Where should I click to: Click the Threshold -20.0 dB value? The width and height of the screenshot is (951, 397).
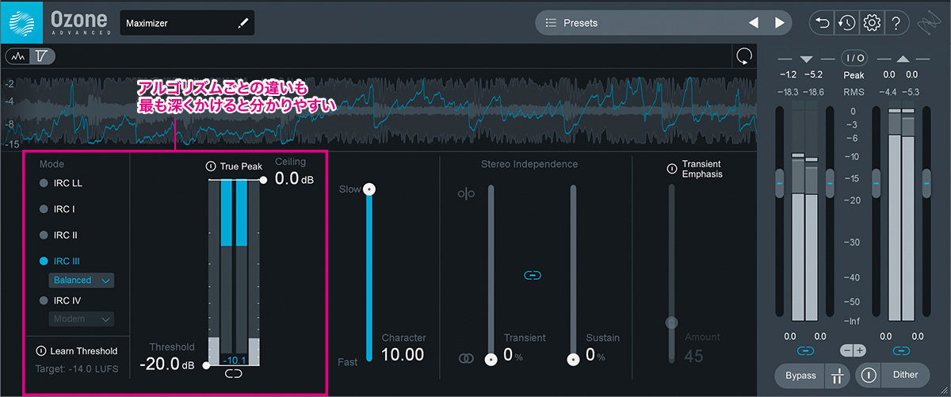[167, 365]
